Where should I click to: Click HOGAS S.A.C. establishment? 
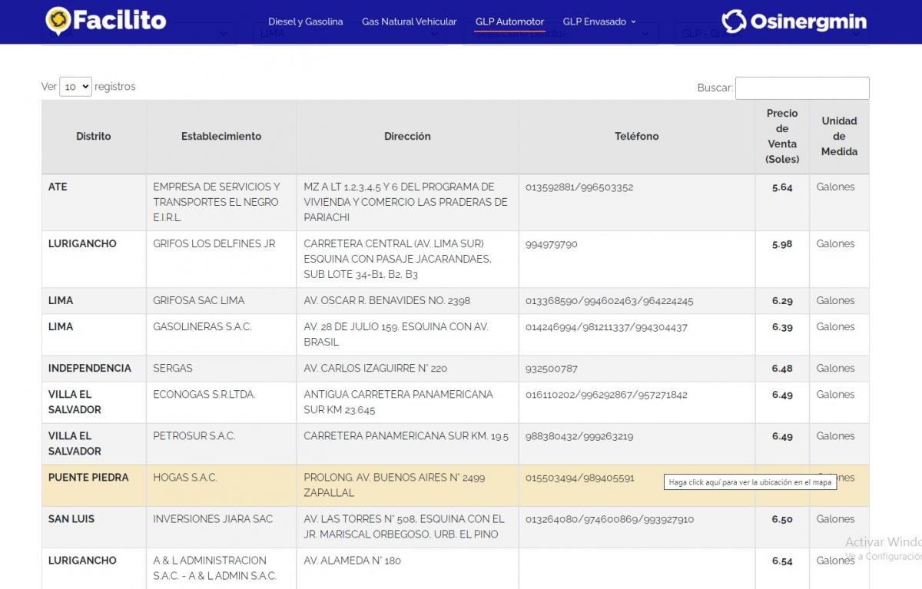[x=185, y=478]
